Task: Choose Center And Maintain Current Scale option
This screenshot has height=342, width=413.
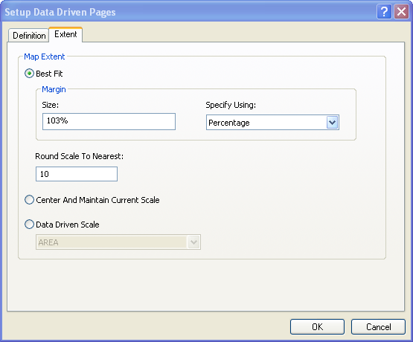Action: coord(29,200)
